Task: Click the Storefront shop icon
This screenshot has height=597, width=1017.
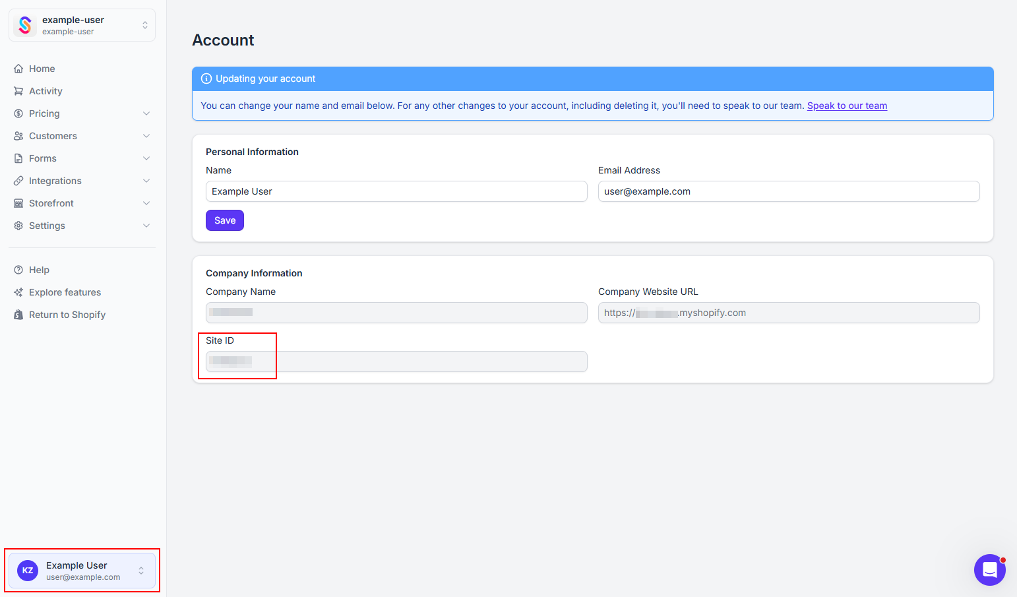Action: click(18, 203)
